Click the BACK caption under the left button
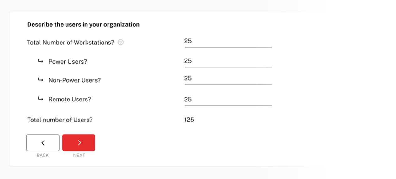Image resolution: width=396 pixels, height=179 pixels. 43,155
